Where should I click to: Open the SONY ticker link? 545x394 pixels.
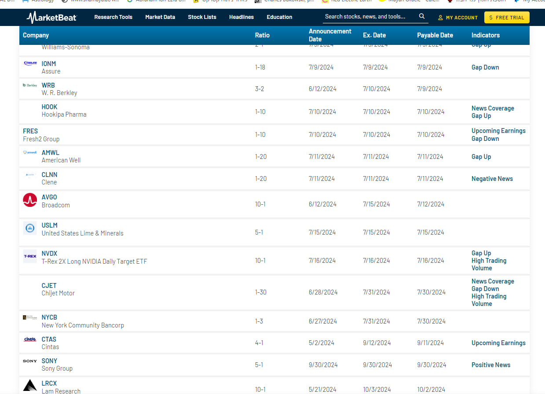(x=50, y=361)
